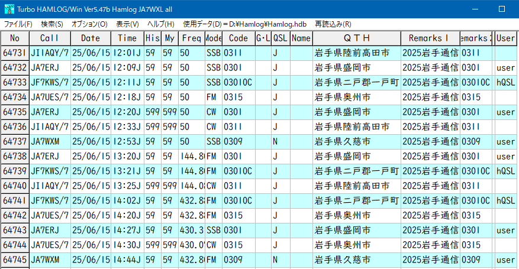Click the Date column header
The width and height of the screenshot is (519, 269).
(x=91, y=38)
